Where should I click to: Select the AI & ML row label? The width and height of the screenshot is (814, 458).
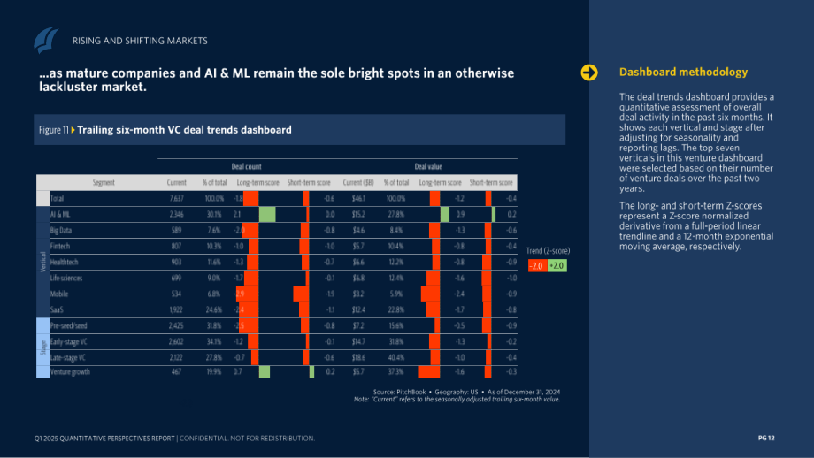coord(60,214)
